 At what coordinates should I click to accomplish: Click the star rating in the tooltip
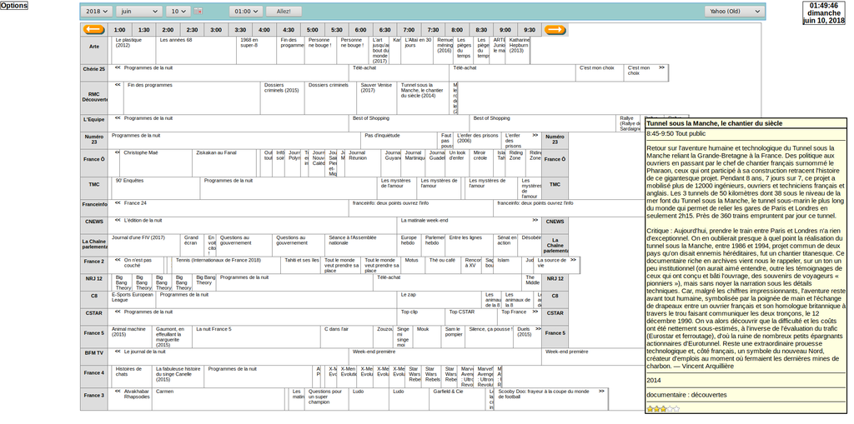pos(663,409)
